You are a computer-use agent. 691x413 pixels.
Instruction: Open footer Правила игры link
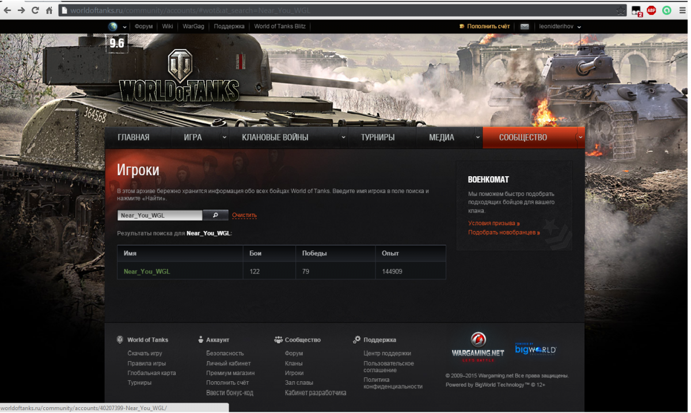coord(147,363)
